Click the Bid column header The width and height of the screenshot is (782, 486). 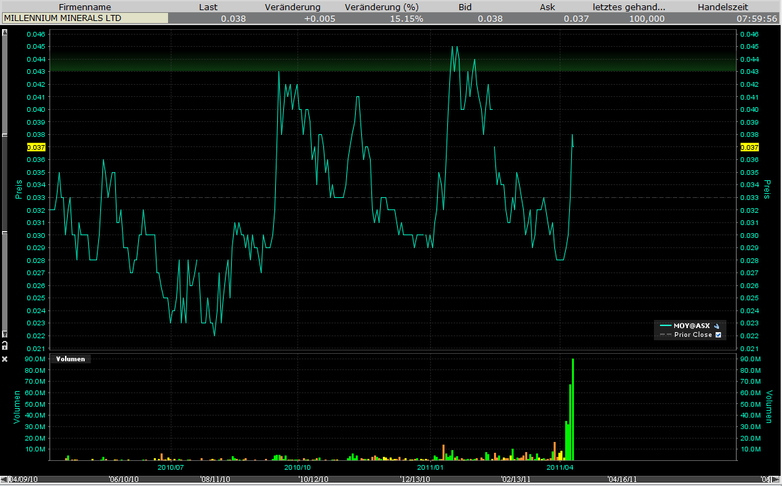(x=465, y=7)
